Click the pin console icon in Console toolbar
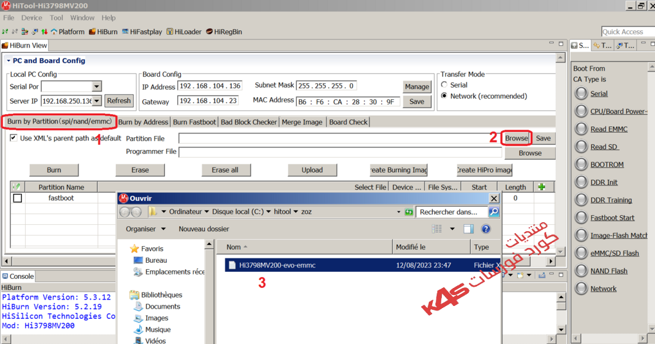Screen dimensions: 655x344 [x=542, y=275]
